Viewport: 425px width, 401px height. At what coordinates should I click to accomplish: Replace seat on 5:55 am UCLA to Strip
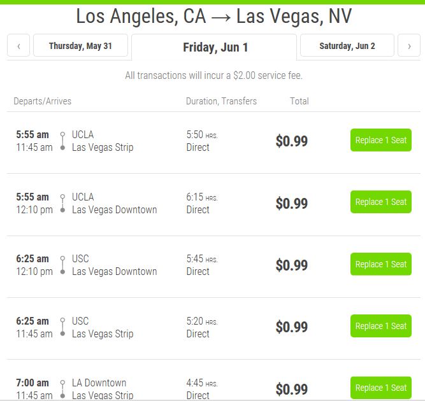coord(381,140)
